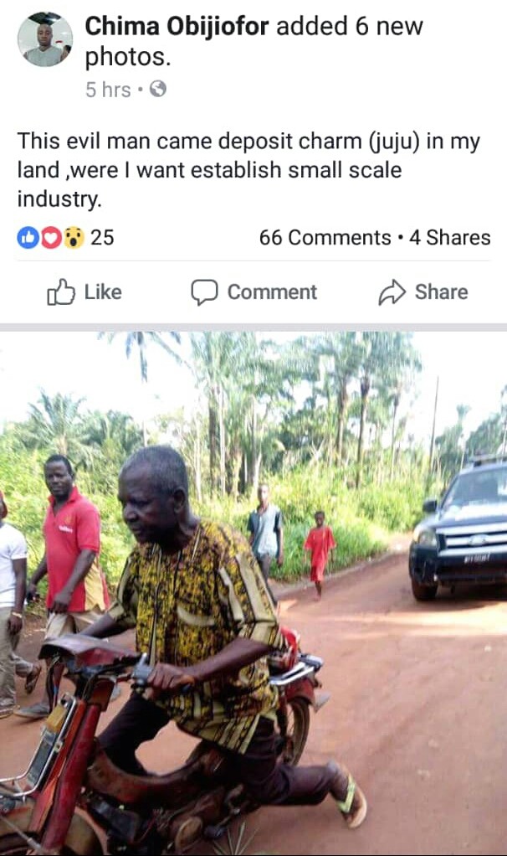The image size is (507, 856).
Task: Tap the Like button label
Action: pos(103,292)
